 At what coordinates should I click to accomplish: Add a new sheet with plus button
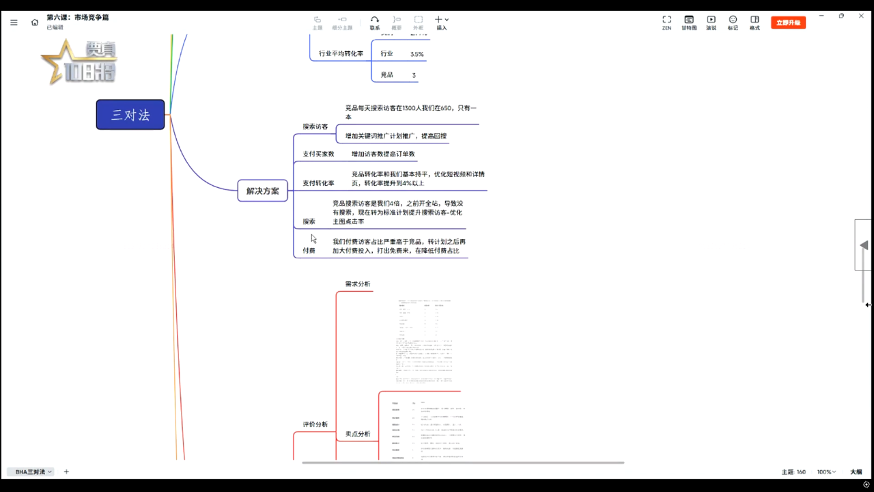pyautogui.click(x=66, y=472)
